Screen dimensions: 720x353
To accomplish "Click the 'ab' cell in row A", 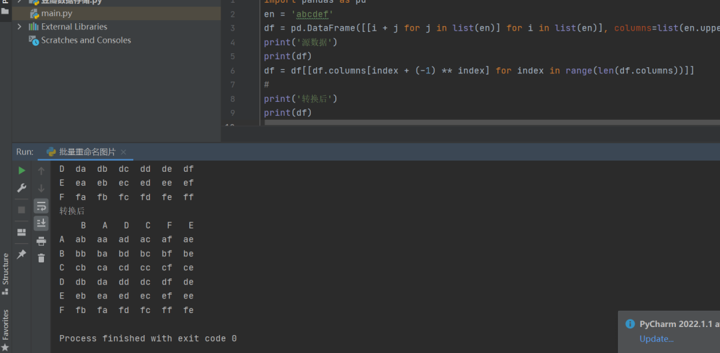I will click(x=81, y=240).
